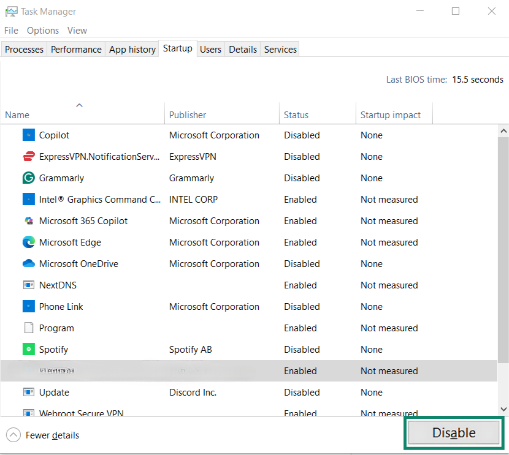Click the Microsoft OneDrive cloud icon
Screen dimensions: 509x455
coord(29,263)
